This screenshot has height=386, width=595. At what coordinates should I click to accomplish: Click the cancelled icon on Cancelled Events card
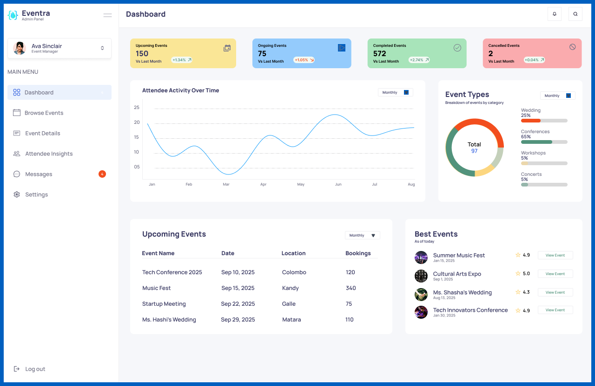click(x=573, y=46)
